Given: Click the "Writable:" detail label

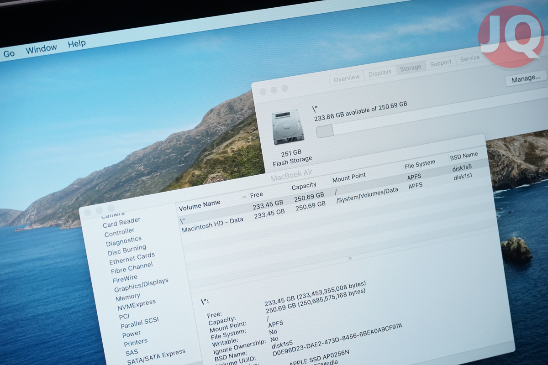Looking at the screenshot, I should pyautogui.click(x=226, y=341).
